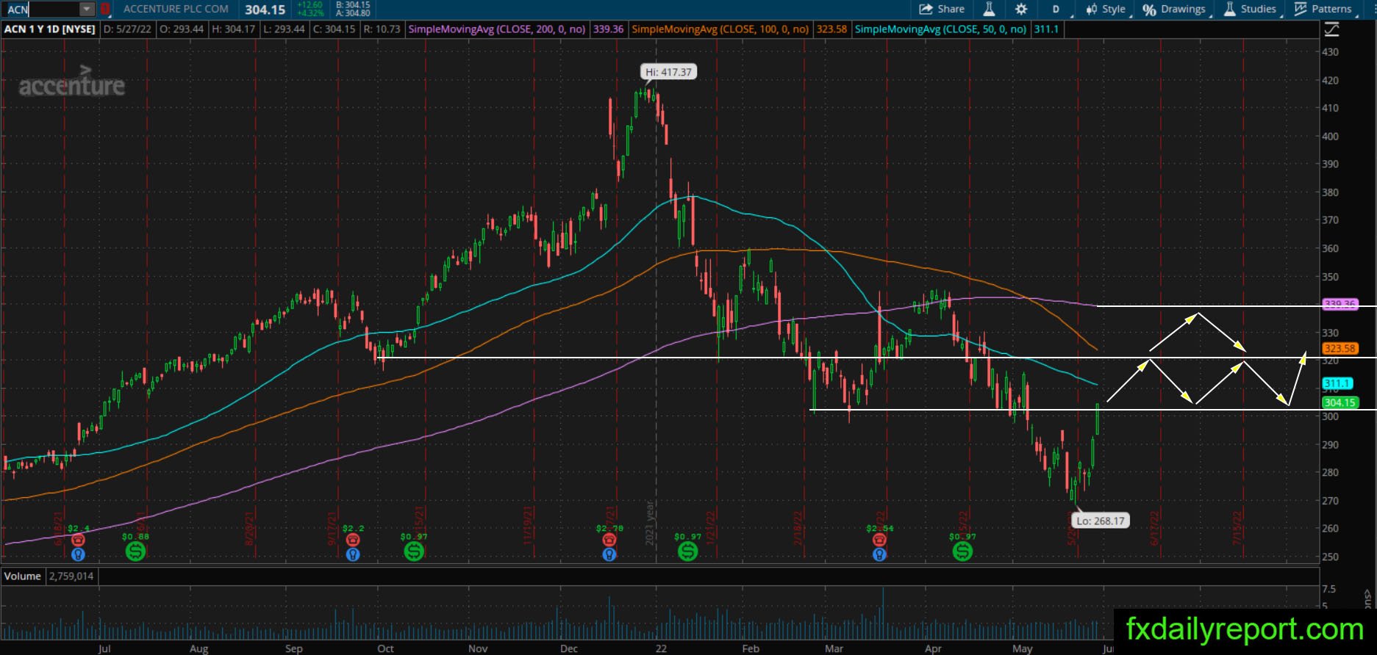This screenshot has width=1377, height=655.
Task: Open chart settings with the gear icon
Action: coord(1021,9)
